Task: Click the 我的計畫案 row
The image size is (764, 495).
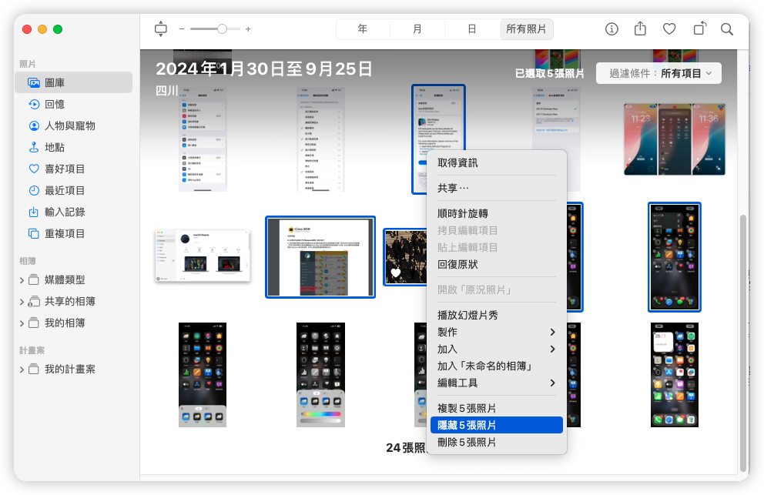Action: [74, 370]
